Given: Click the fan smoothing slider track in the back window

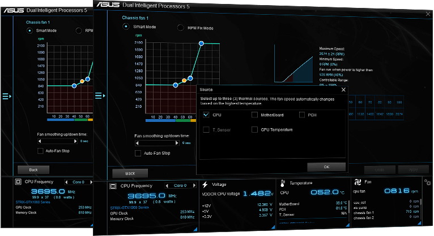Looking at the screenshot, I should 58,141.
